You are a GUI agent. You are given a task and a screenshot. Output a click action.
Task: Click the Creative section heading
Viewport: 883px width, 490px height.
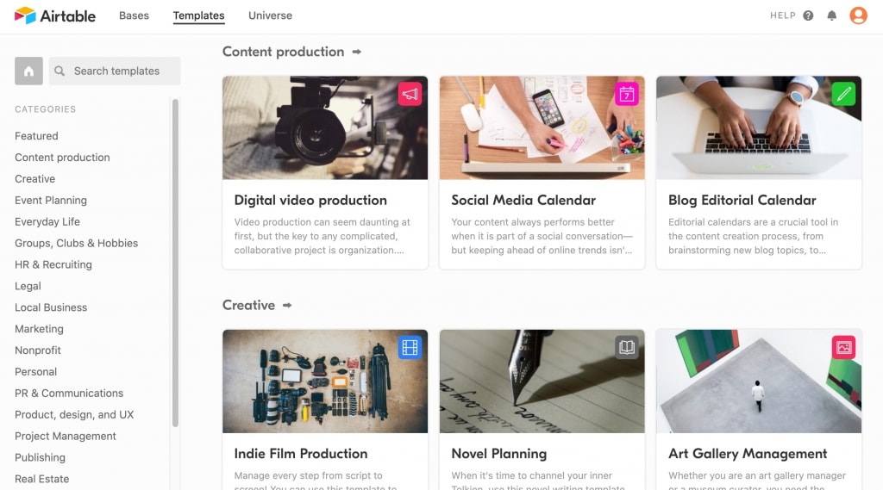[249, 305]
